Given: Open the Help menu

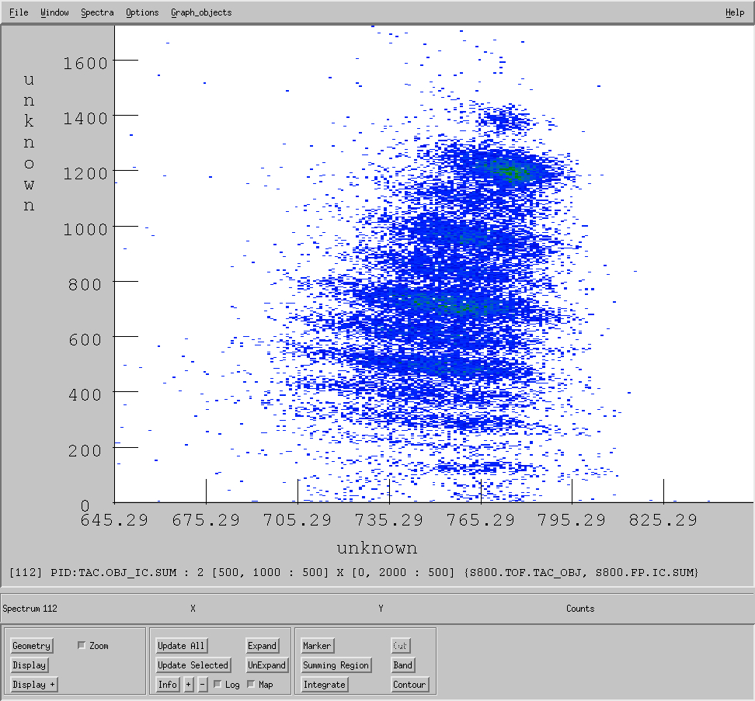Looking at the screenshot, I should [x=734, y=12].
